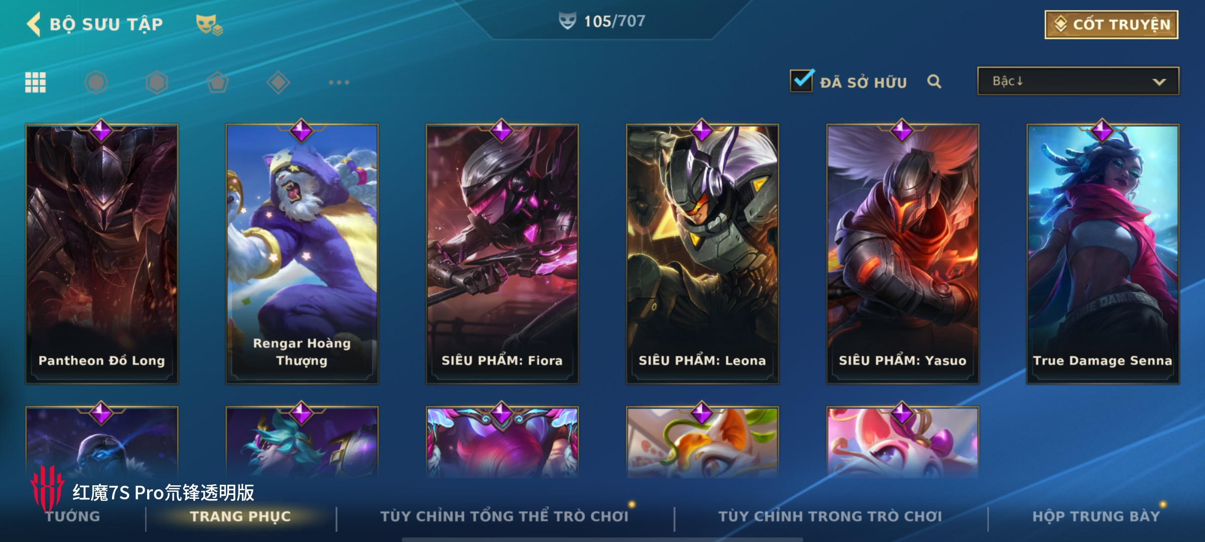Filter skins by diamond rarity tier
The image size is (1205, 542).
pos(278,82)
